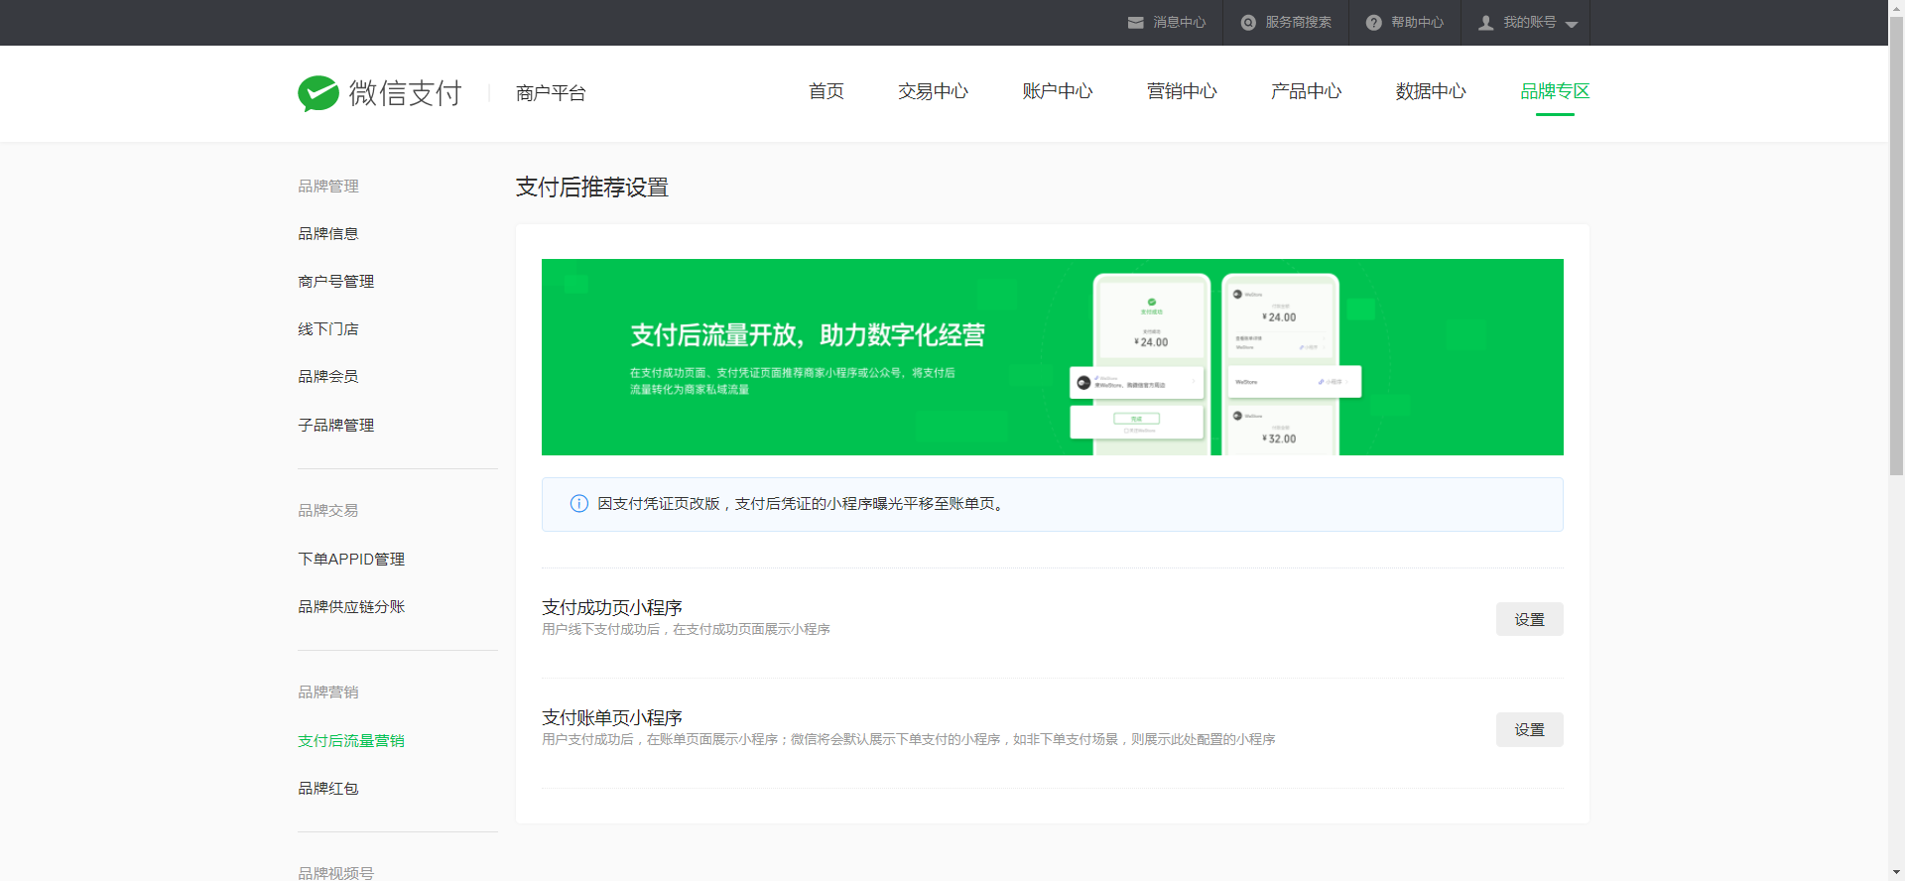Open 品牌供应链分账 in the sidebar
Viewport: 1905px width, 881px height.
point(351,607)
